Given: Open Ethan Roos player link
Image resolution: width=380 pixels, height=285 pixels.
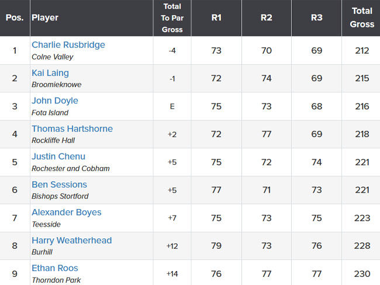Looking at the screenshot, I should [x=55, y=269].
